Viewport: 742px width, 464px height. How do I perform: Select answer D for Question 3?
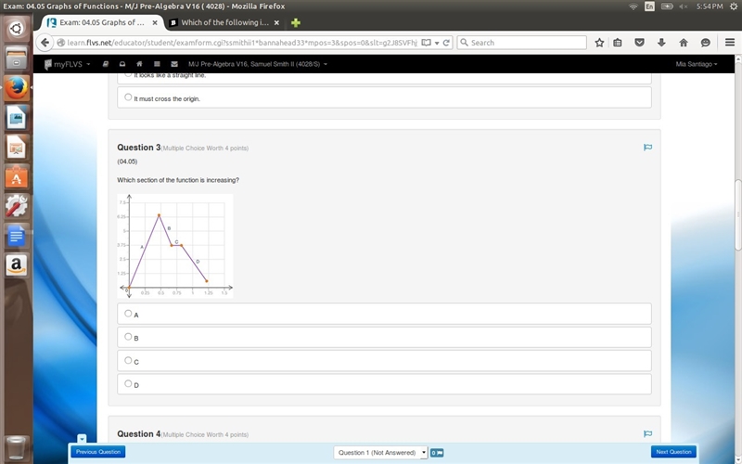[x=128, y=383]
